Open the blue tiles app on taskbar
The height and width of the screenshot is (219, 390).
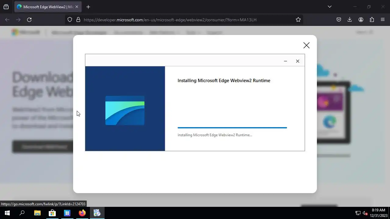(67, 213)
